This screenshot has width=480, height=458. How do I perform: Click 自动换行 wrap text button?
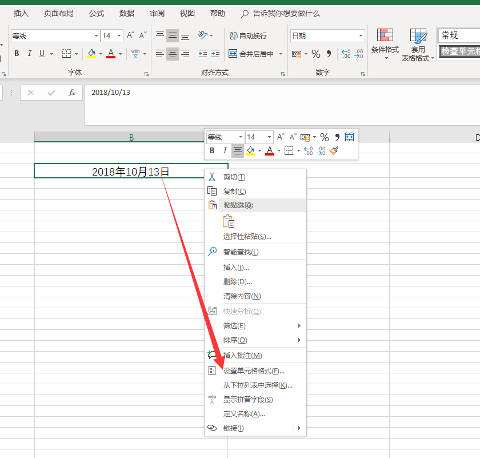[248, 35]
